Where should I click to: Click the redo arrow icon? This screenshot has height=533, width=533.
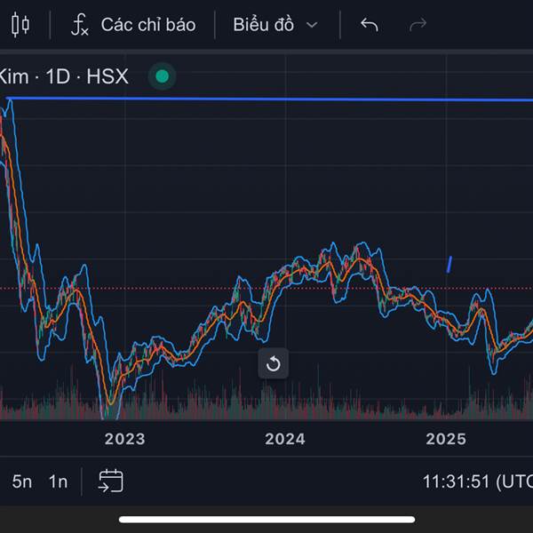pyautogui.click(x=418, y=25)
